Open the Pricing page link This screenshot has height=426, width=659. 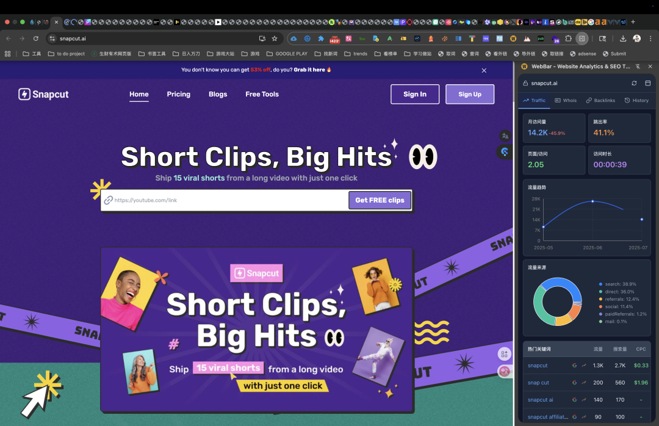pos(179,94)
